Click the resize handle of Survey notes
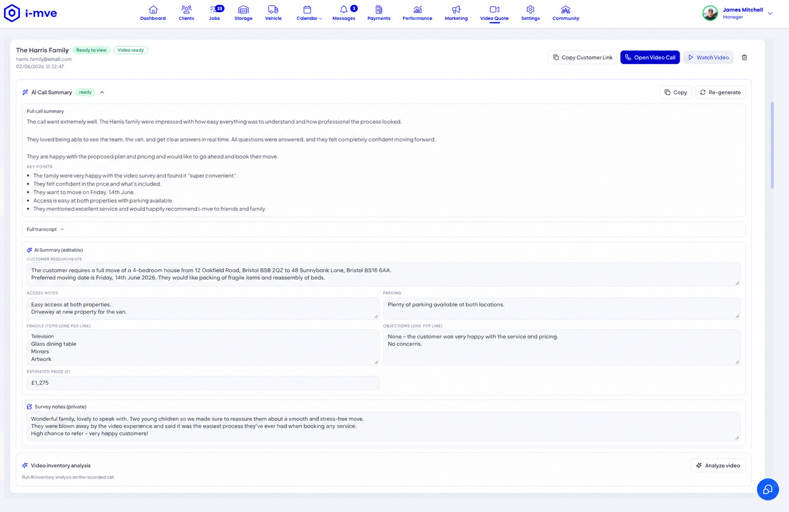Image resolution: width=789 pixels, height=512 pixels. point(737,437)
